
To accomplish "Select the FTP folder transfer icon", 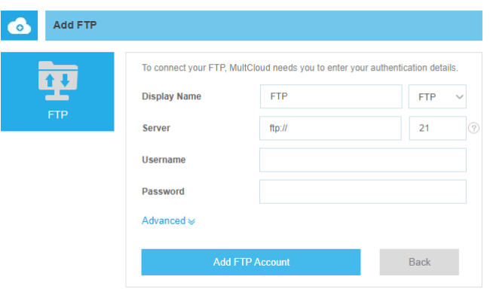I will coord(58,81).
